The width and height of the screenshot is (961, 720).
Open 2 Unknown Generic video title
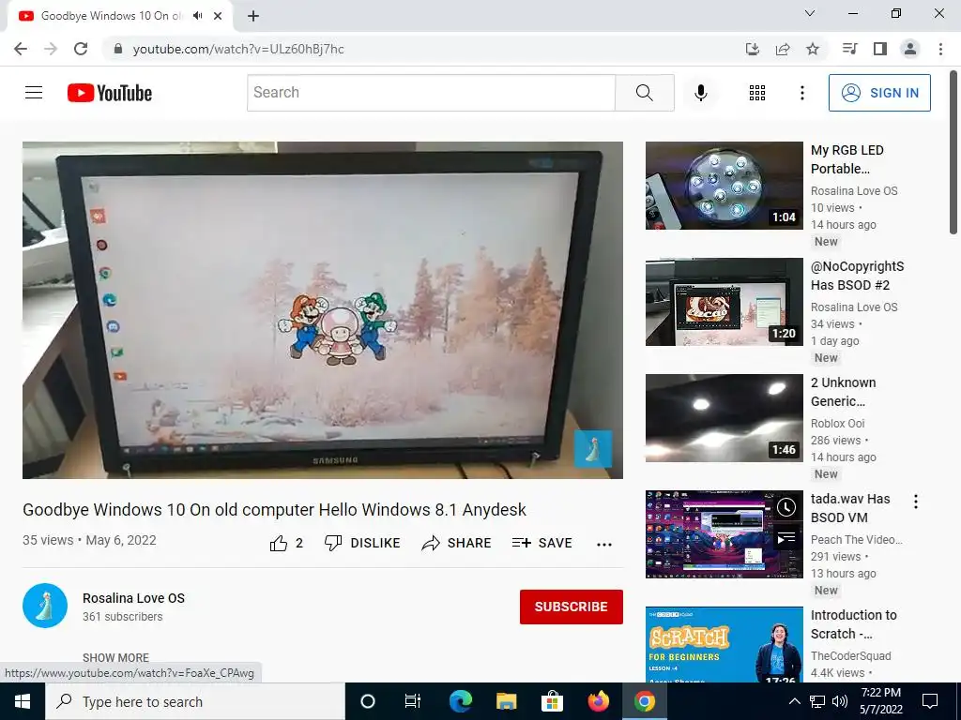(844, 392)
